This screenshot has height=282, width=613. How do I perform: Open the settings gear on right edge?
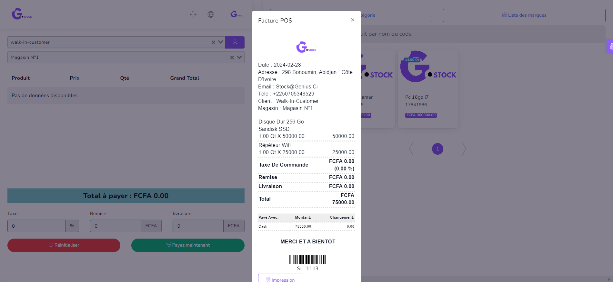[x=610, y=47]
